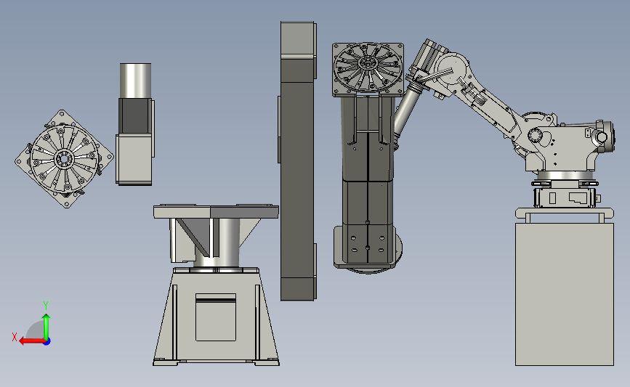Click the red X axis arrow of triad
Image resolution: width=630 pixels, height=387 pixels.
[32, 341]
